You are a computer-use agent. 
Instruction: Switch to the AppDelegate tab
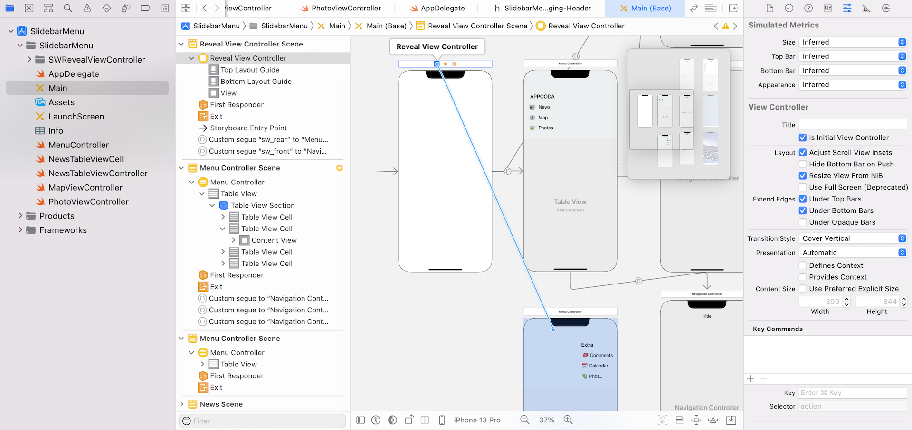442,8
